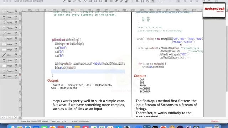Viewport: 228px width, 128px height.
Task: Open the zoom percentage dropdown arrow
Action: tap(62, 121)
